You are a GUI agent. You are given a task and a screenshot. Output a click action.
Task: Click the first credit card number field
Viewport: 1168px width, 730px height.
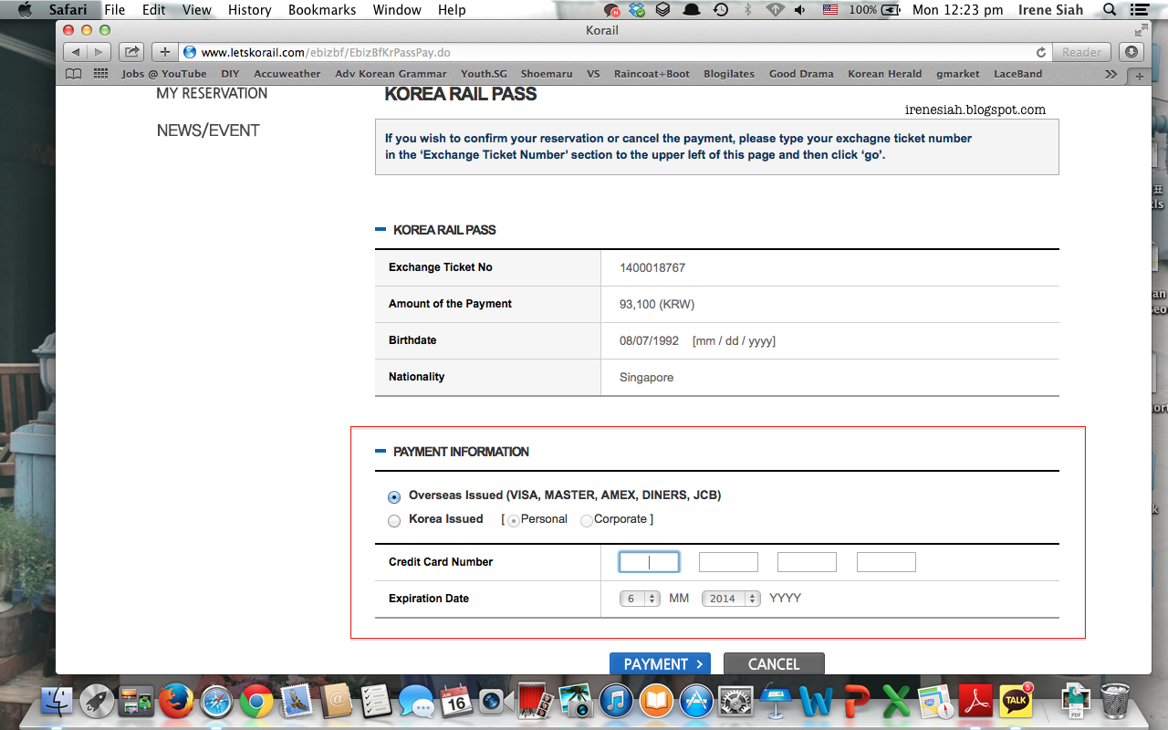pos(649,562)
